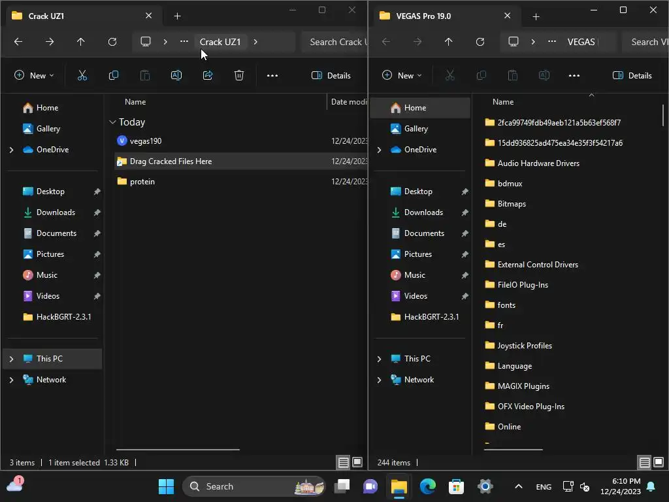
Task: Open Task View from taskbar
Action: [342, 486]
